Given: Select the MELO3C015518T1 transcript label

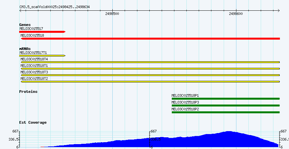Looking at the screenshot, I should pos(34,66).
